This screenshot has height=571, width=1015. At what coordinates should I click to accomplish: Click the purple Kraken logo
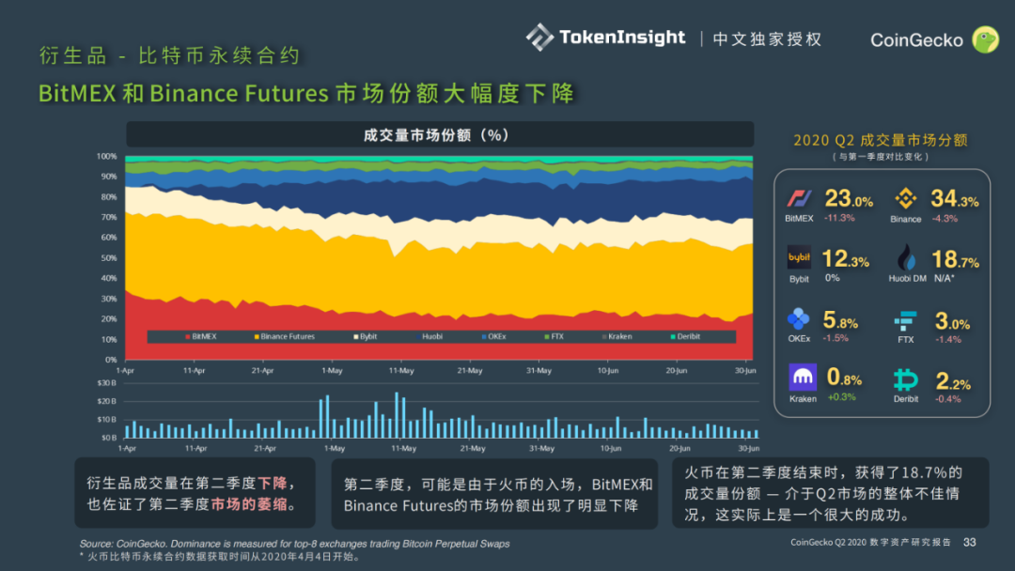[803, 378]
